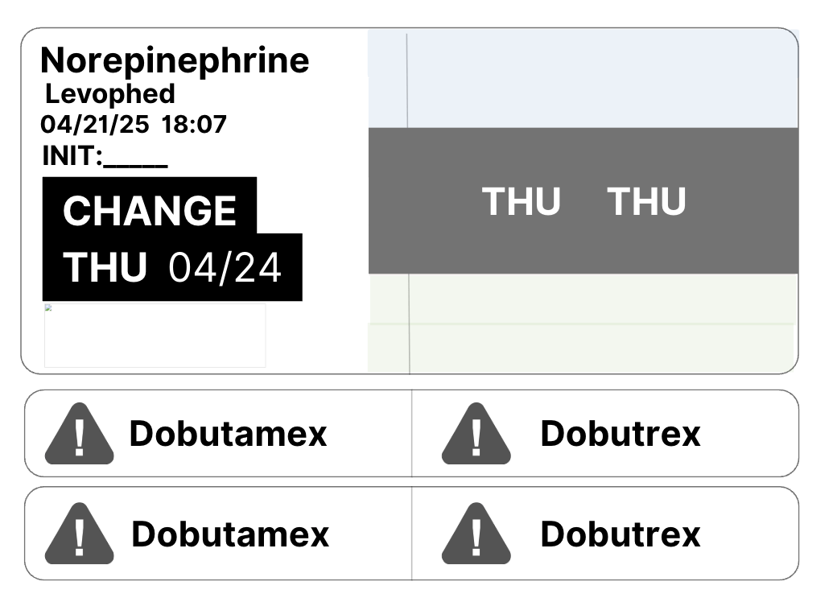Click the broken image icon under CHANGE block

pyautogui.click(x=48, y=308)
